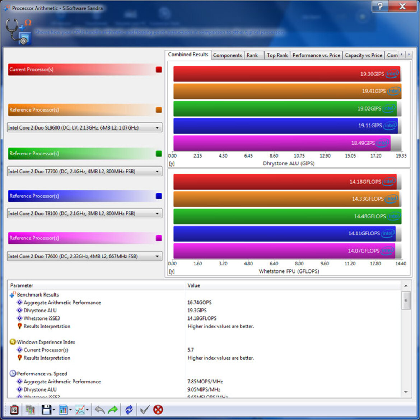Expand the bar chart icon dropdown arrow

click(70, 410)
